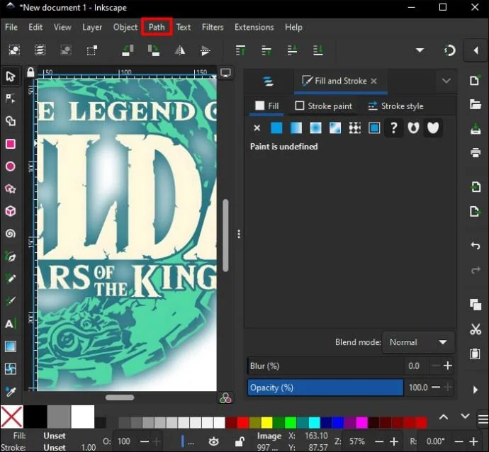Zoom in with plus button
This screenshot has width=489, height=452.
tap(394, 441)
